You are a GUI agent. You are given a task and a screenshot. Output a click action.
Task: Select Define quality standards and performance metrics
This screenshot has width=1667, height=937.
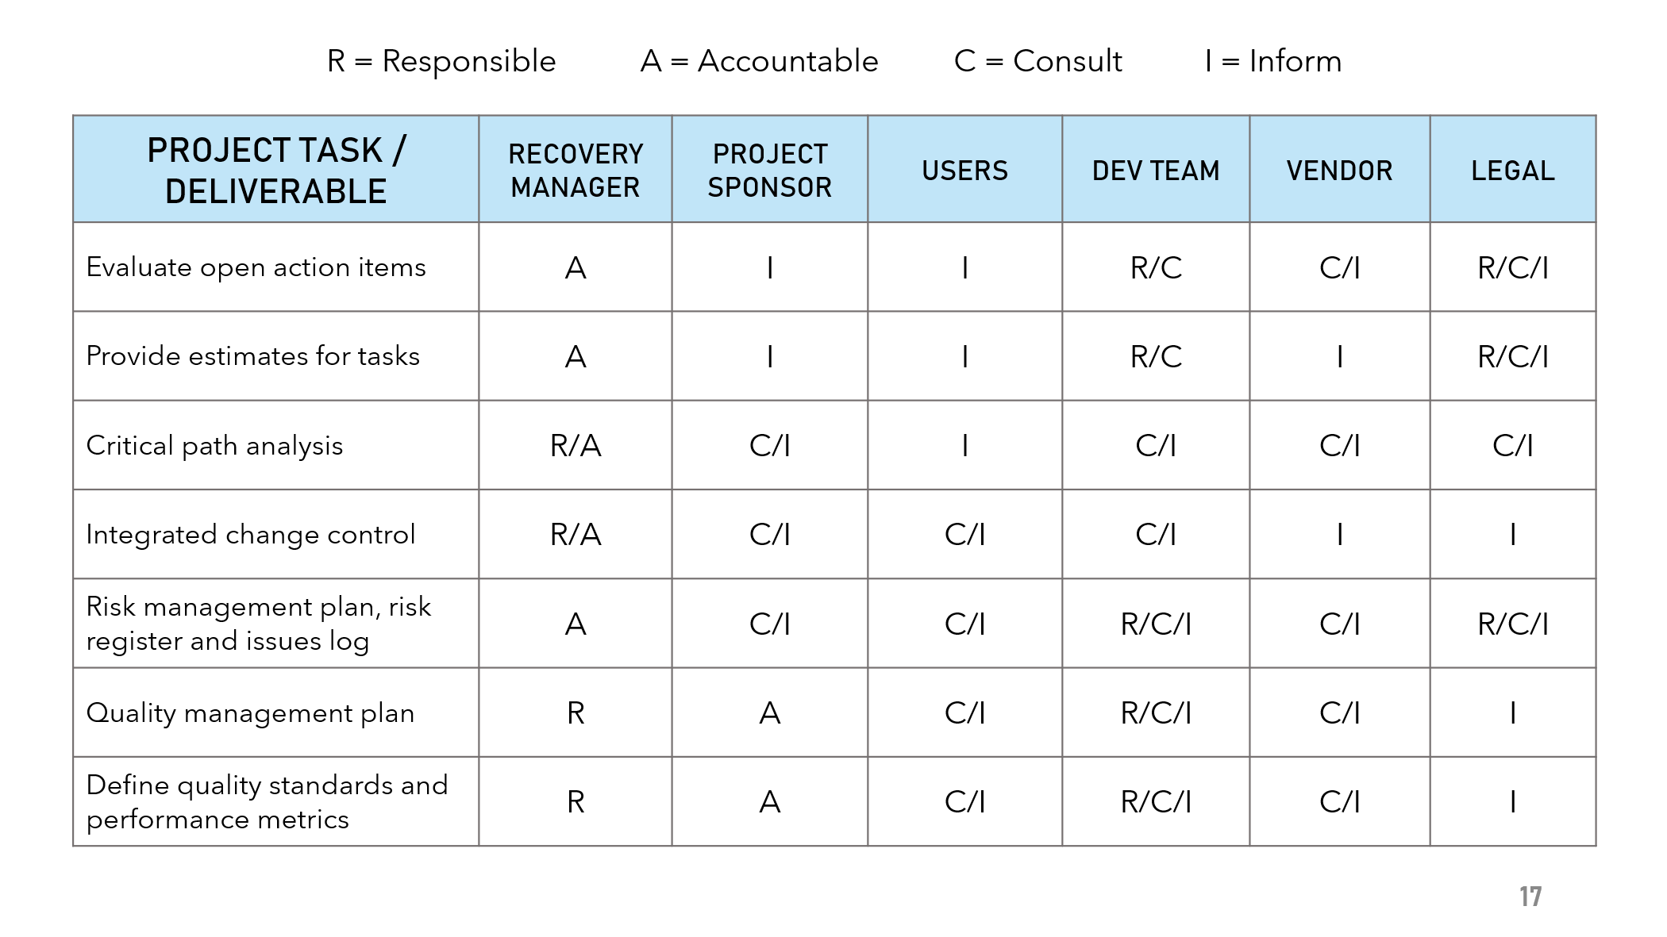[x=267, y=801]
